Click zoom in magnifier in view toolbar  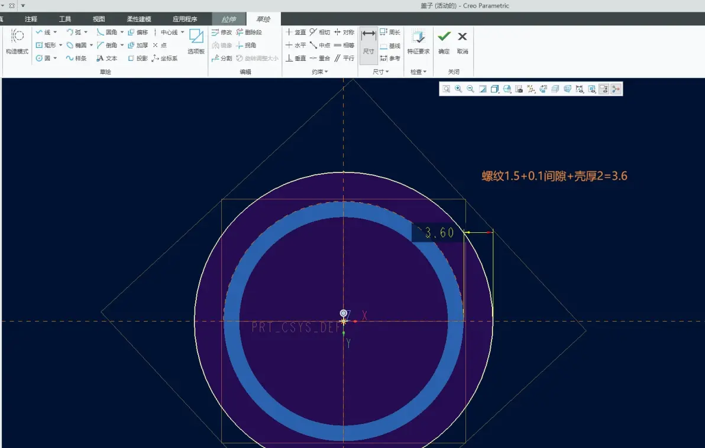(458, 89)
